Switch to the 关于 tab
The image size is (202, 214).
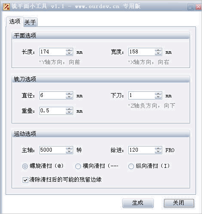click(30, 22)
